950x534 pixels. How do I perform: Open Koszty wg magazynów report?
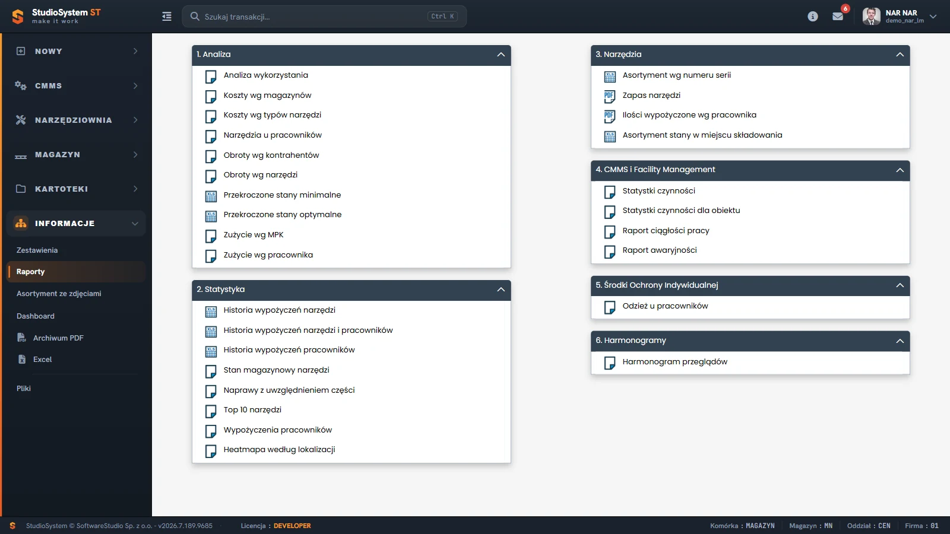[267, 96]
